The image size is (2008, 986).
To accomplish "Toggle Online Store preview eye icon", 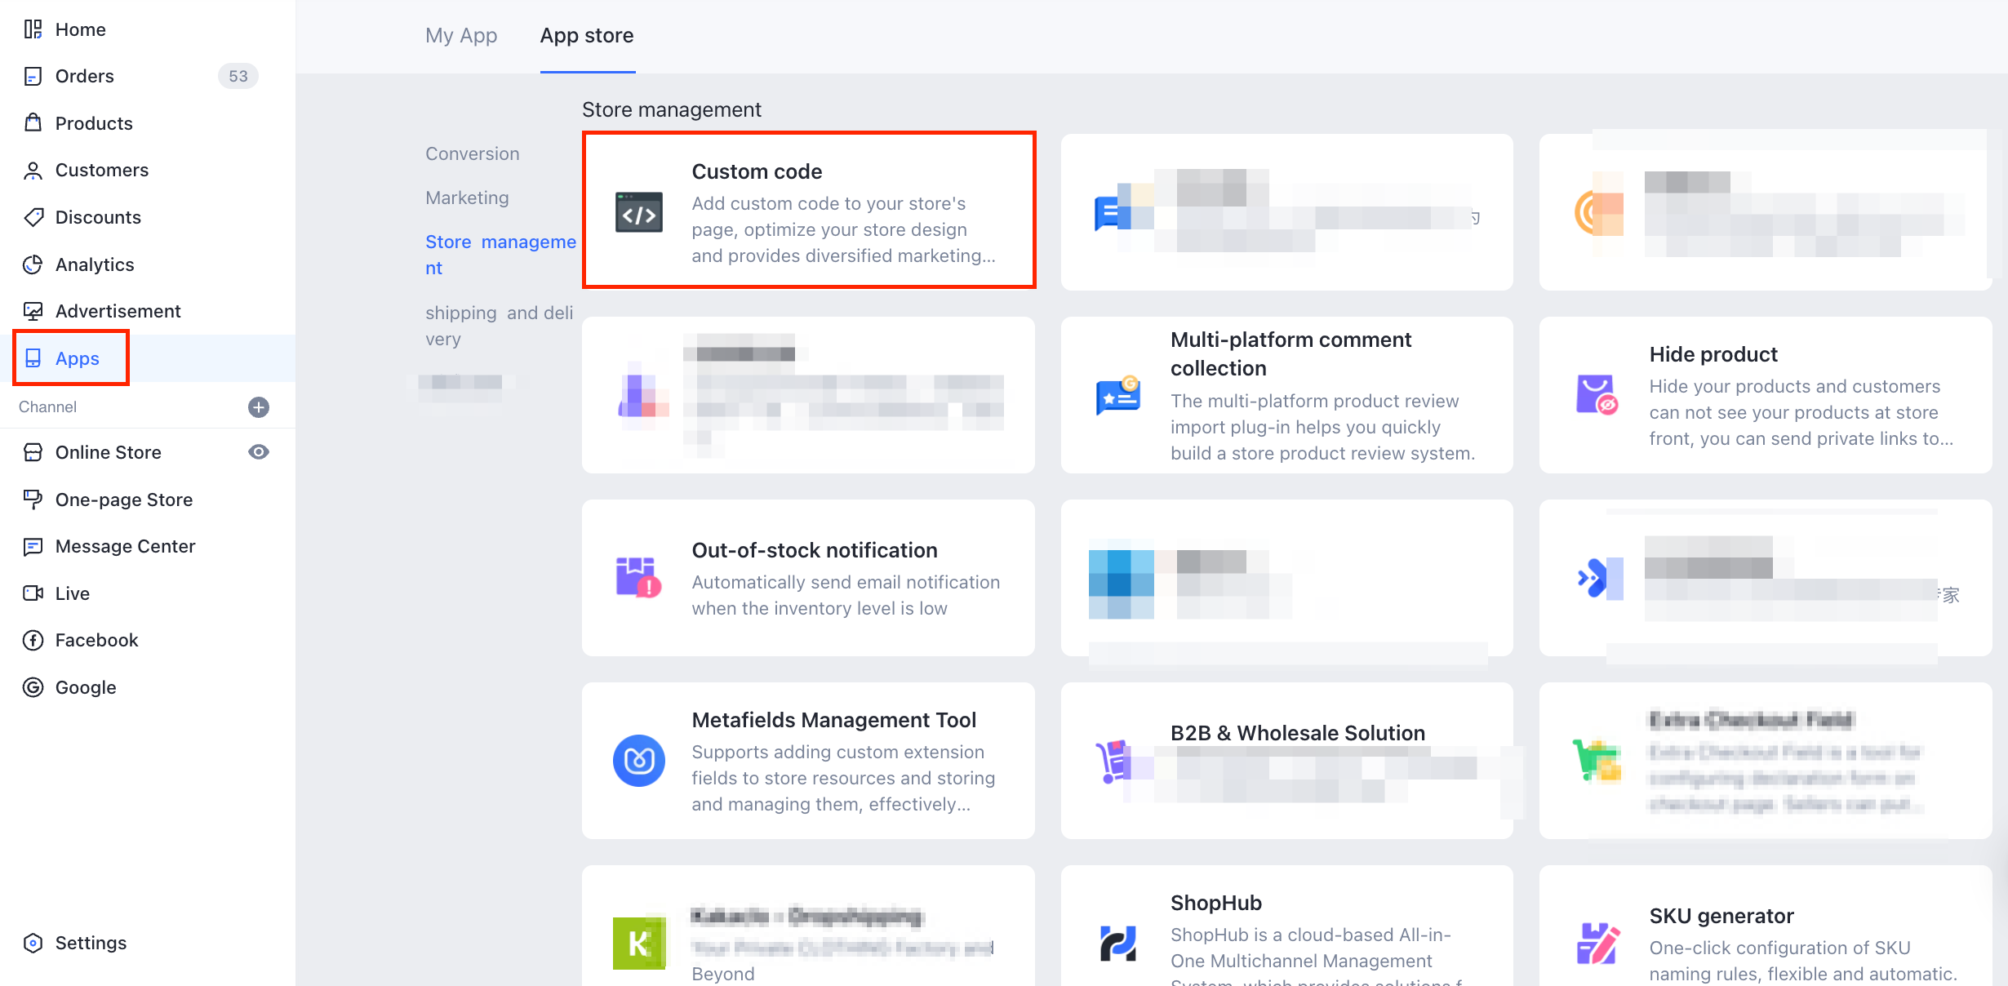I will click(259, 452).
